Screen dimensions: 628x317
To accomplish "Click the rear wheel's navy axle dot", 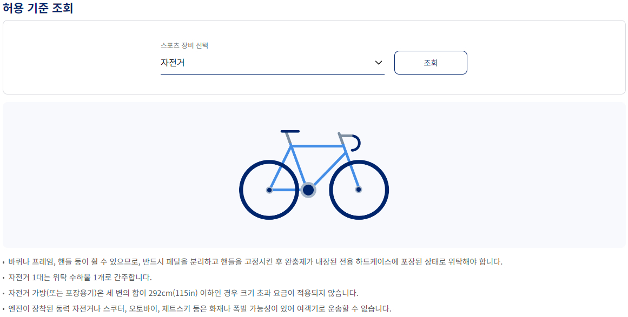I will (269, 190).
